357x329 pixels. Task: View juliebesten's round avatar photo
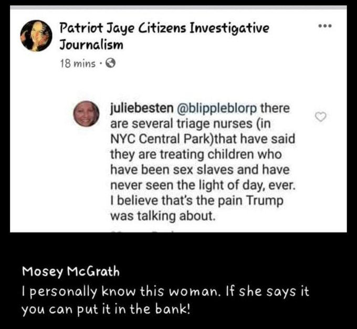coord(86,114)
